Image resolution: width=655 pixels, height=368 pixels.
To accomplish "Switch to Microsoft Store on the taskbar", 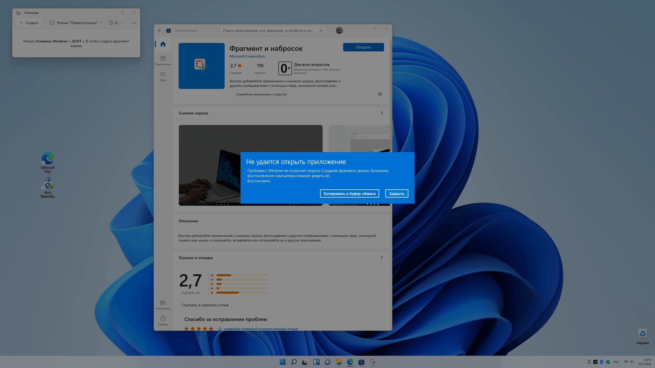I will click(x=361, y=362).
